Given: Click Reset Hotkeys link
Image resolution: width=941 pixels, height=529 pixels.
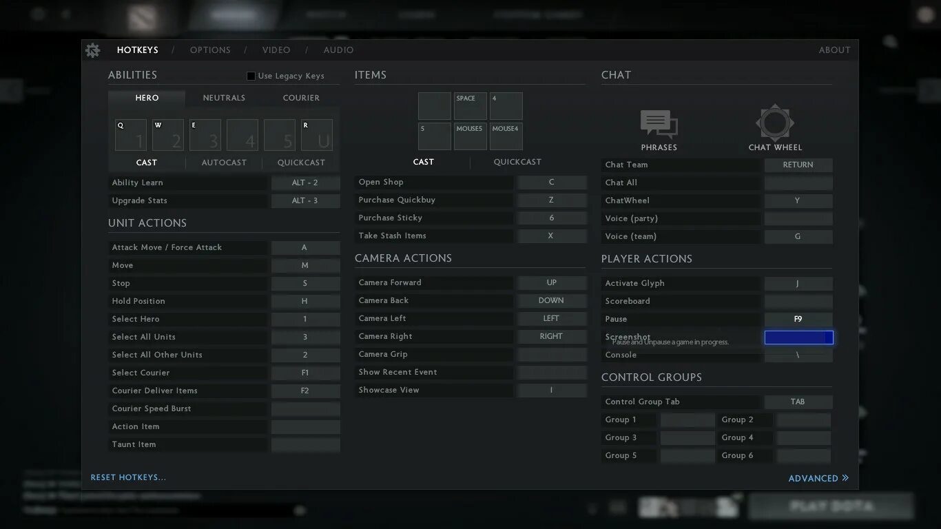Looking at the screenshot, I should [128, 477].
